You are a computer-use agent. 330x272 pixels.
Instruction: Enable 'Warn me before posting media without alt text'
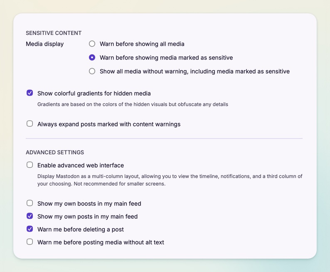[30, 242]
